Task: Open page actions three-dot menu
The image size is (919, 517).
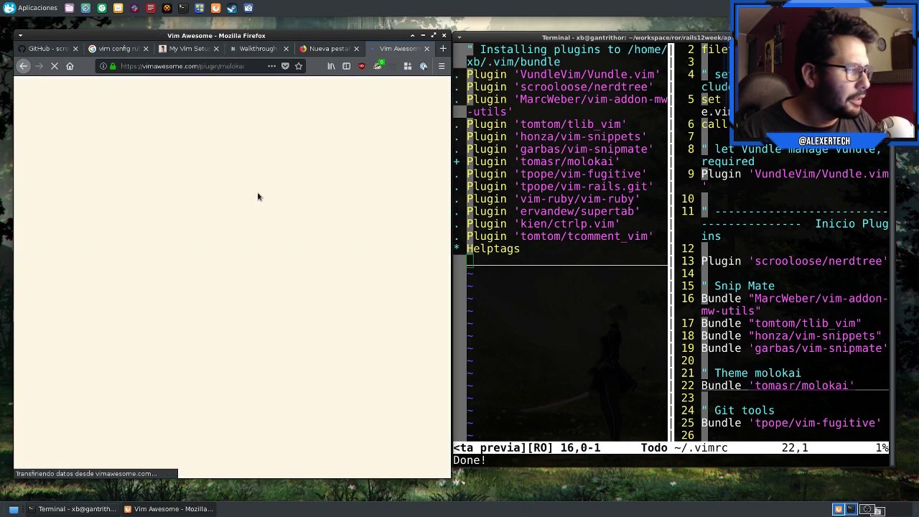Action: point(271,66)
